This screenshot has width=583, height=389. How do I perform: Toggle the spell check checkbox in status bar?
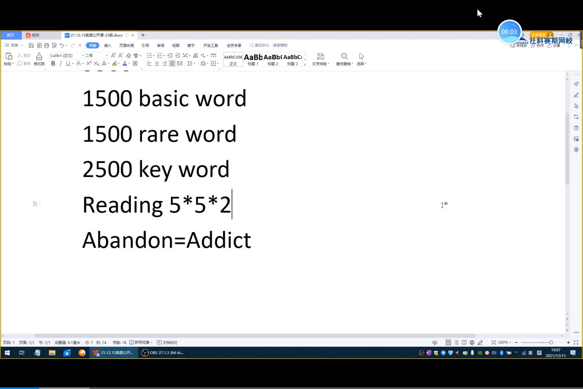(131, 342)
